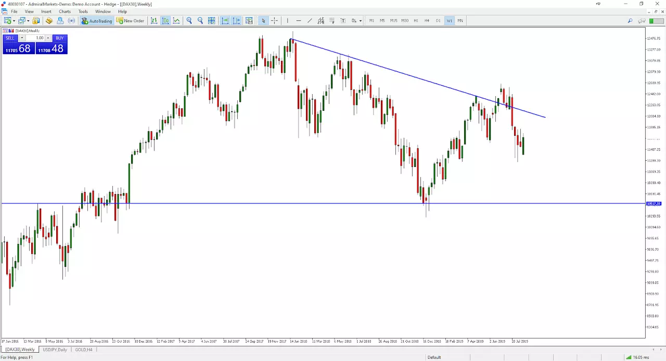Decrease trade volume with down arrow

click(x=22, y=38)
